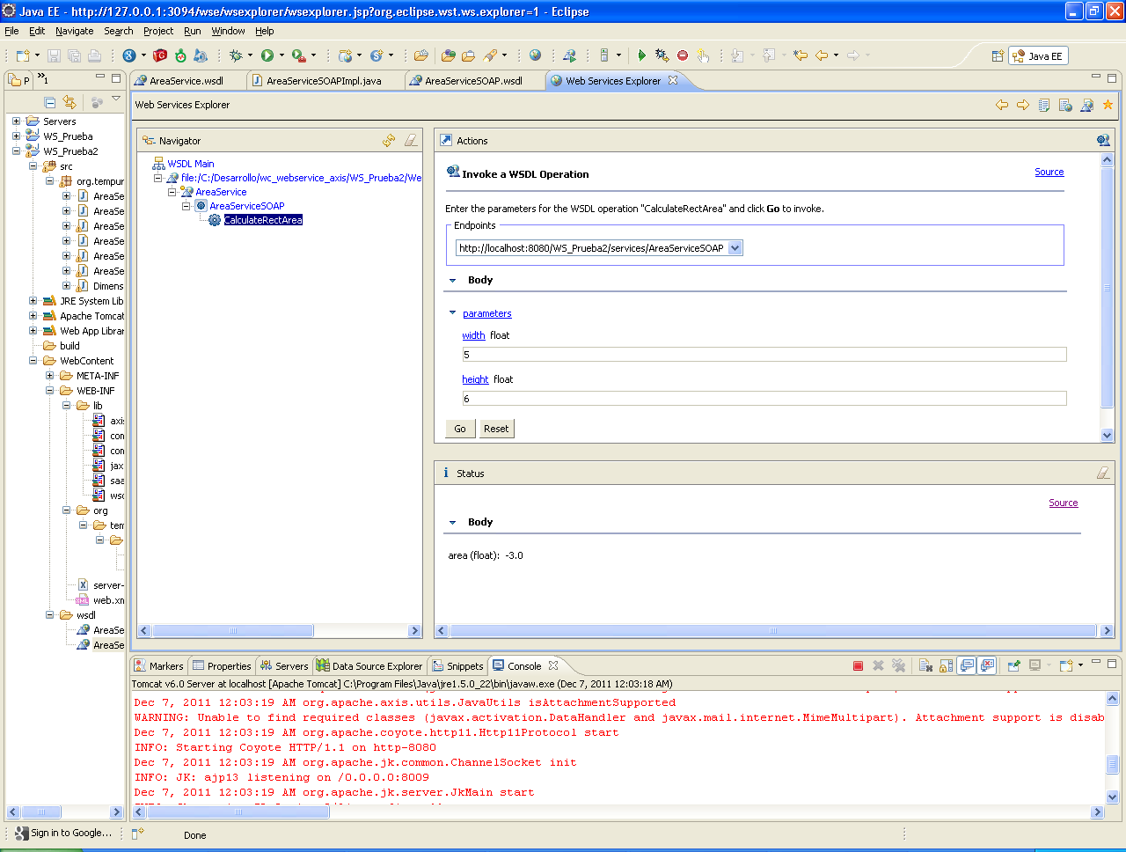
Task: Open the WSDL Page icon in explorer toolbar
Action: [1086, 105]
